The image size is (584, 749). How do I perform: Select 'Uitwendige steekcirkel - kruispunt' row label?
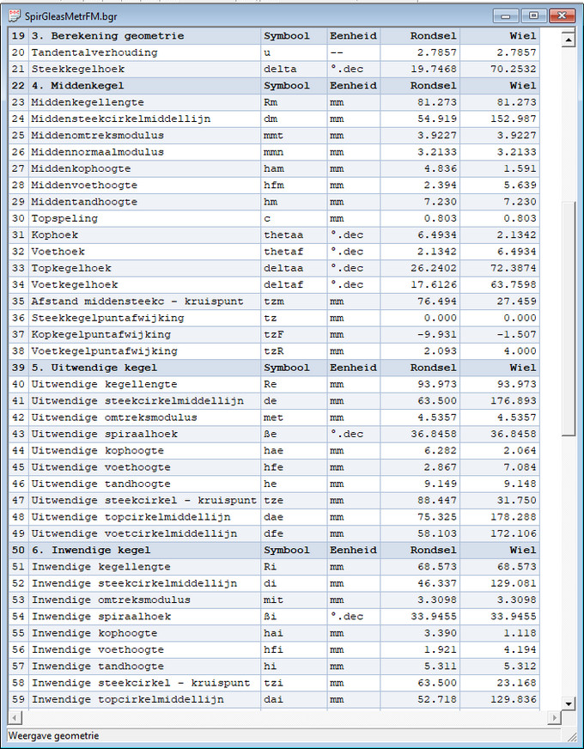click(144, 500)
